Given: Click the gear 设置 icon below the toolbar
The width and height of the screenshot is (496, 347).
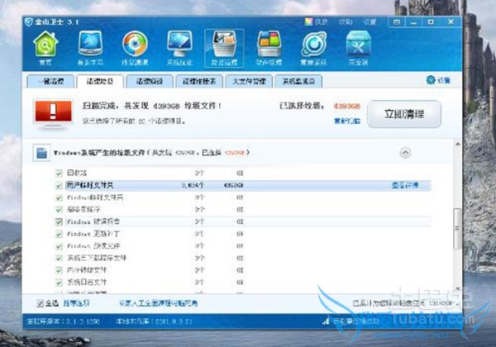Looking at the screenshot, I should click(431, 80).
